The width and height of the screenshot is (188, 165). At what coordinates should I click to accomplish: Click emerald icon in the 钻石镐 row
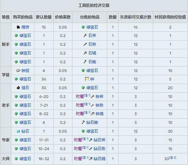[x=16, y=159]
